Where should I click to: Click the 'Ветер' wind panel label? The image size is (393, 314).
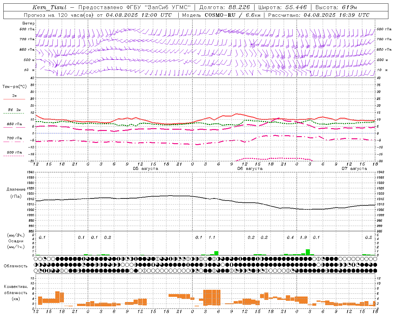pyautogui.click(x=29, y=23)
